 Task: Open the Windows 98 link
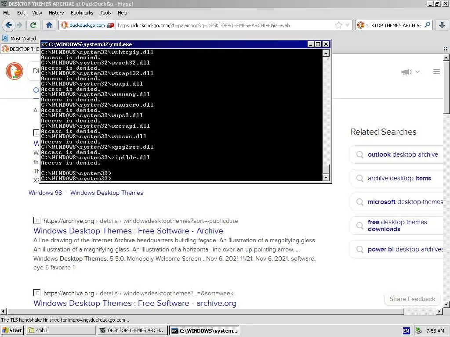click(x=45, y=193)
